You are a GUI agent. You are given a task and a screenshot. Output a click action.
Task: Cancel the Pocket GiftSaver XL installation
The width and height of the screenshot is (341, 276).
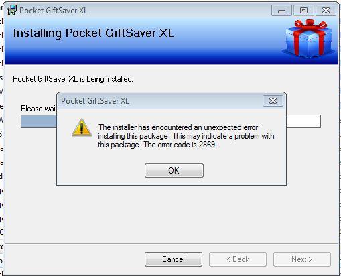174,259
